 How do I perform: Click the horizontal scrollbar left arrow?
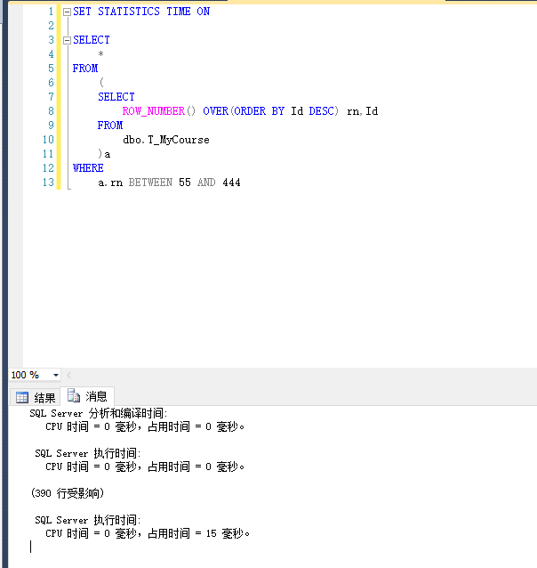[x=69, y=376]
